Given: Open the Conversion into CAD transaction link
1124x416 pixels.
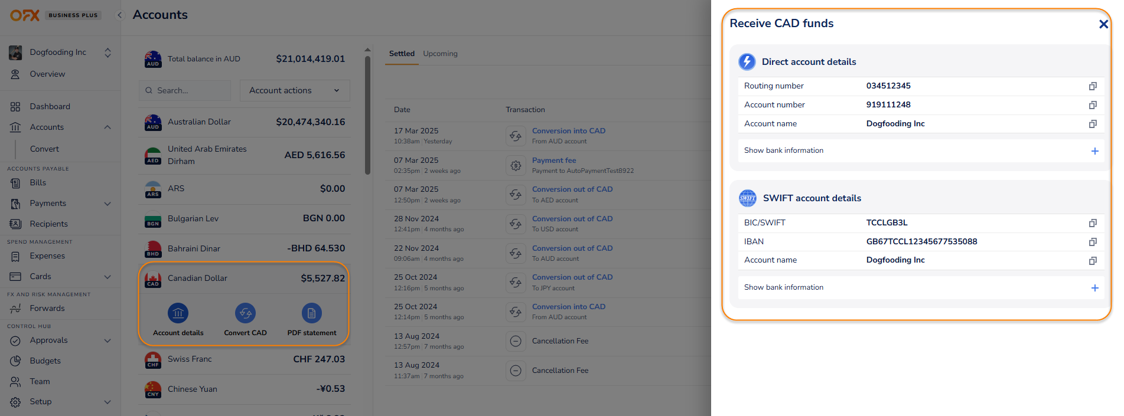Looking at the screenshot, I should point(568,131).
